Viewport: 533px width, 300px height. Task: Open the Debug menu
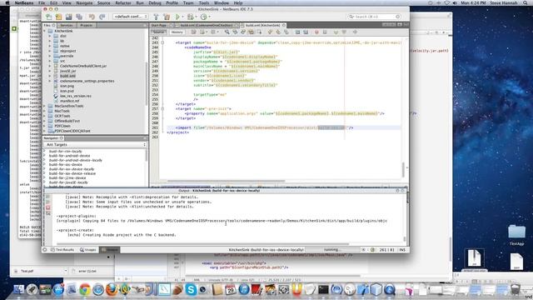(x=155, y=2)
